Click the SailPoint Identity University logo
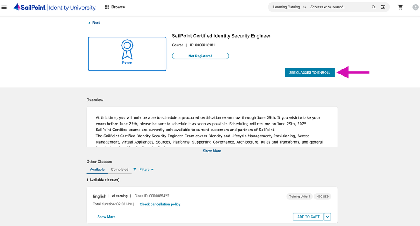This screenshot has height=226, width=420. (x=55, y=7)
